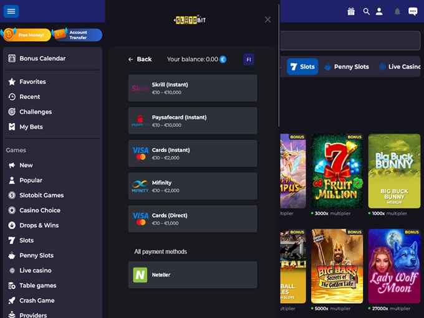Open notifications bell icon
Viewport: 424px width, 318px height.
tap(397, 12)
